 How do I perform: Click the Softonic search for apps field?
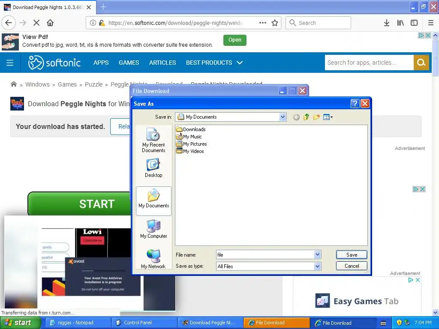369,63
